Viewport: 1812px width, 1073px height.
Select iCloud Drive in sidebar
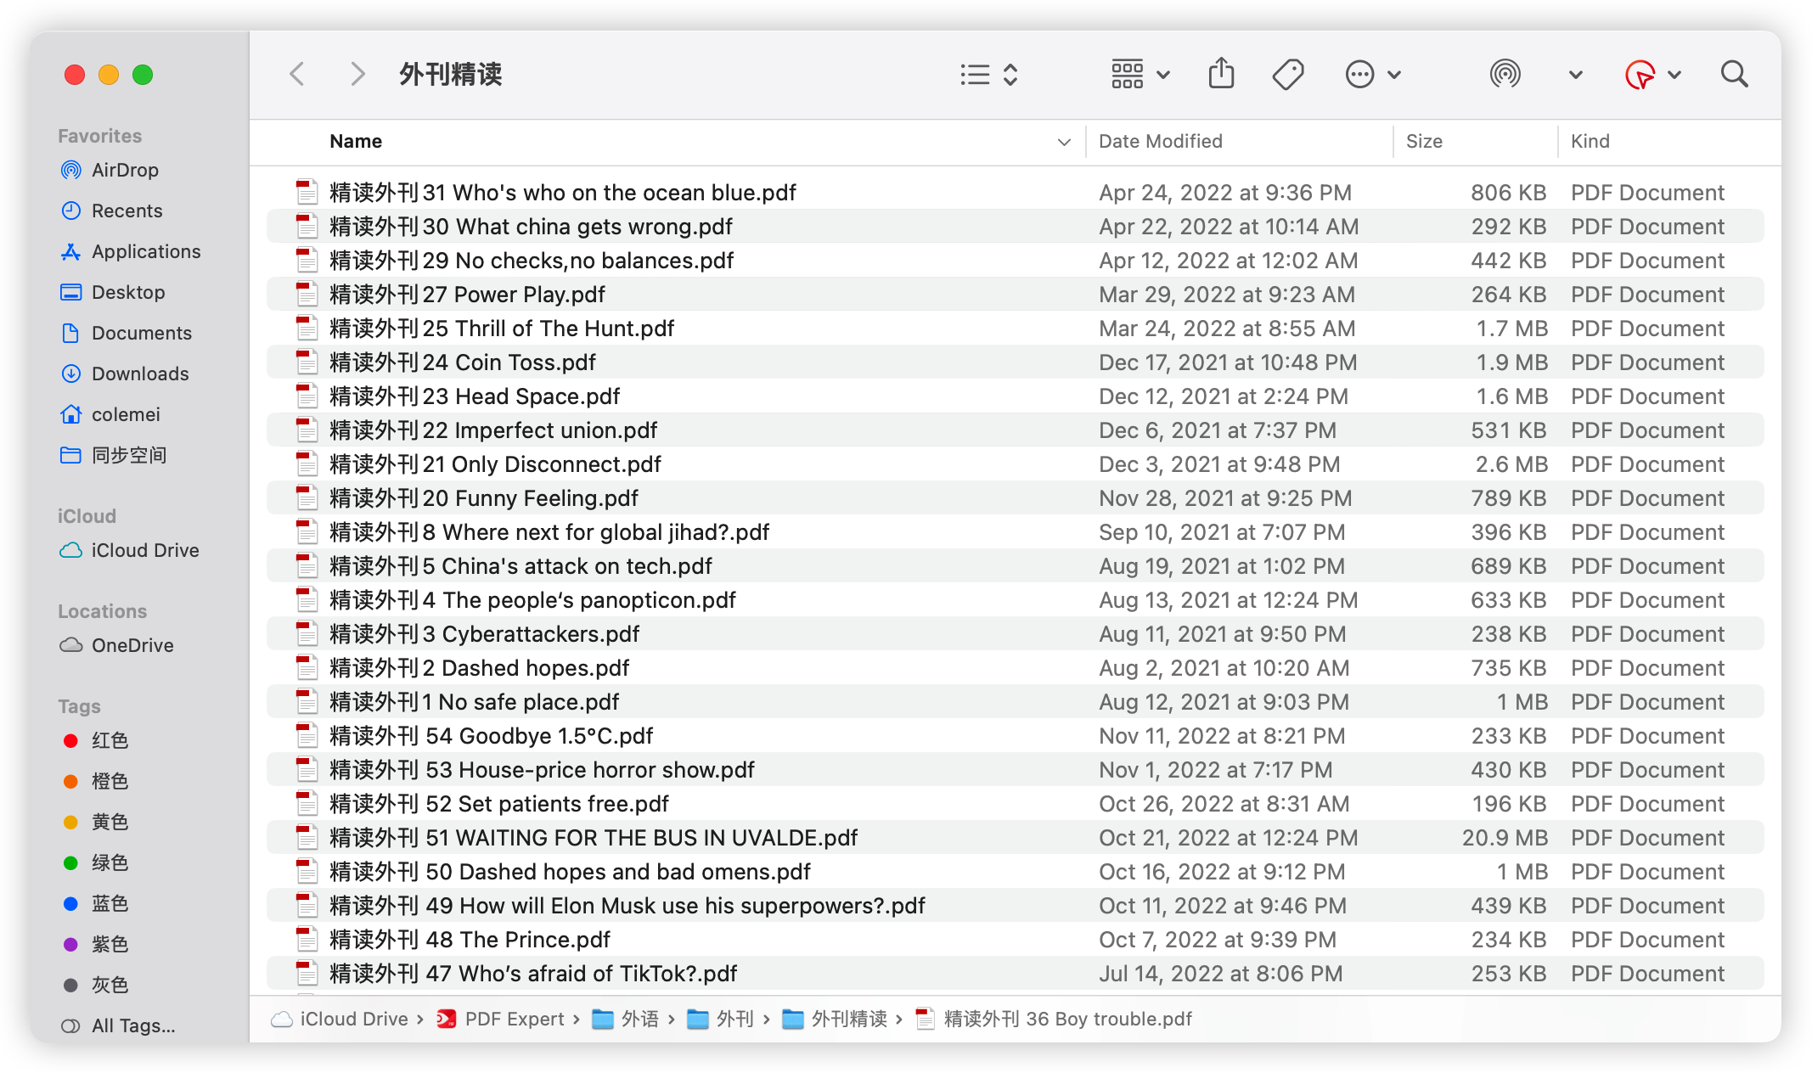coord(145,550)
